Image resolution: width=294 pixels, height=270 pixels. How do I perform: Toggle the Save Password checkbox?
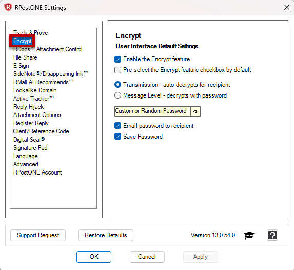pos(117,137)
